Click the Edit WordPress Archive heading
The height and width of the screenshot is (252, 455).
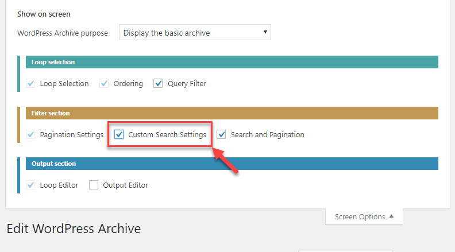(x=74, y=228)
